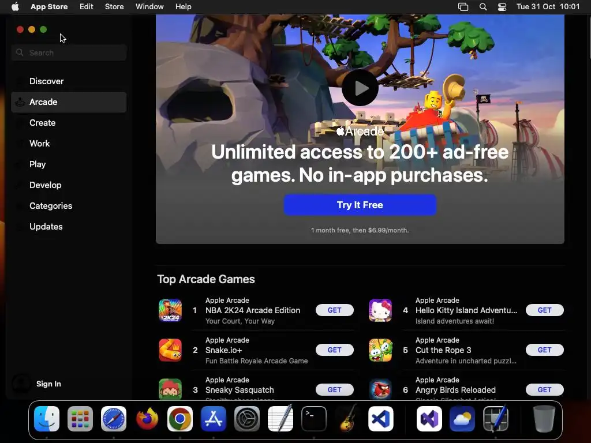Open Control Center icon in menu bar
This screenshot has height=443, width=591.
coord(502,7)
